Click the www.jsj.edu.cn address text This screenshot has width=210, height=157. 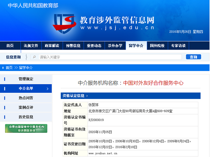(117, 28)
